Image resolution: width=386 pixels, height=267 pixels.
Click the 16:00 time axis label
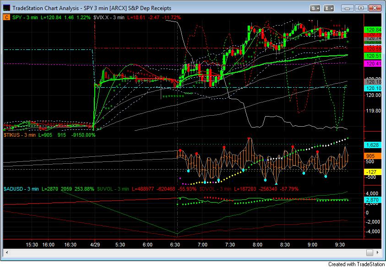click(48, 245)
